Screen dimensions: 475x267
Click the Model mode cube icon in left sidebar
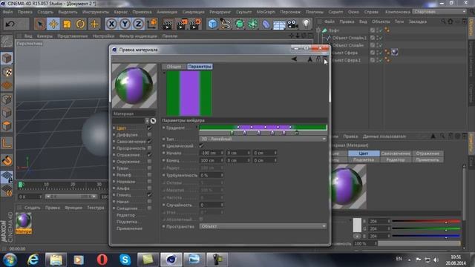(7, 59)
